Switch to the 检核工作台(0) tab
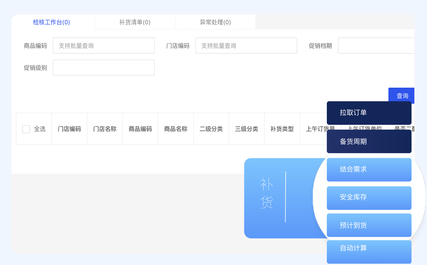This screenshot has height=265, width=427. [x=52, y=22]
